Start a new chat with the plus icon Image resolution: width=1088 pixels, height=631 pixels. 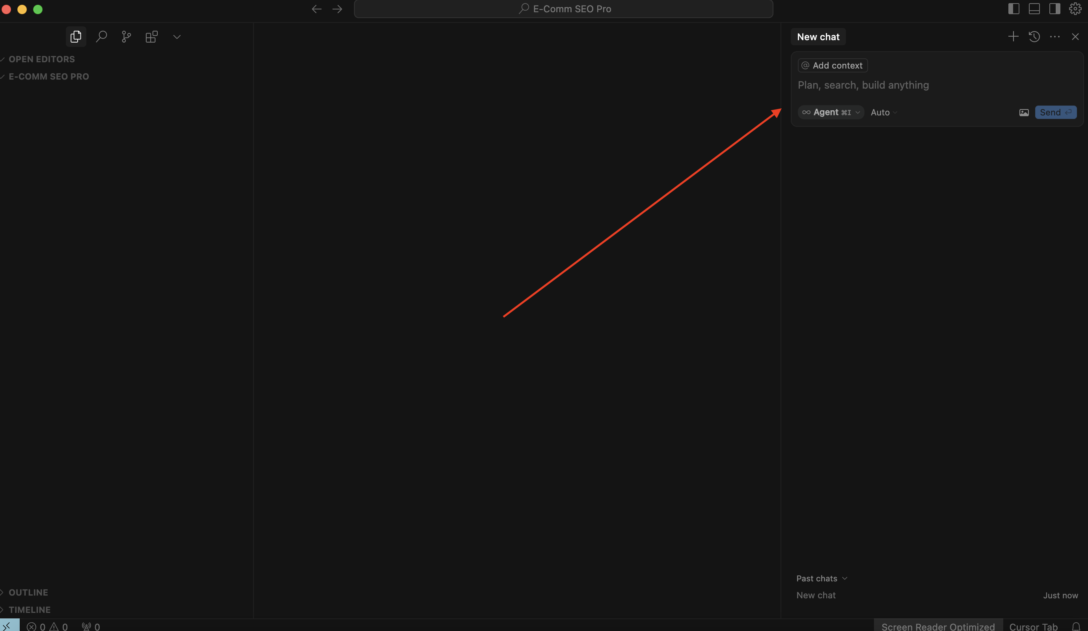(1013, 37)
